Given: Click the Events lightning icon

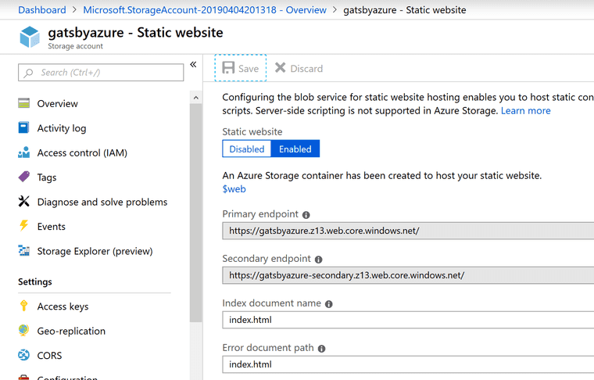Looking at the screenshot, I should [x=24, y=227].
